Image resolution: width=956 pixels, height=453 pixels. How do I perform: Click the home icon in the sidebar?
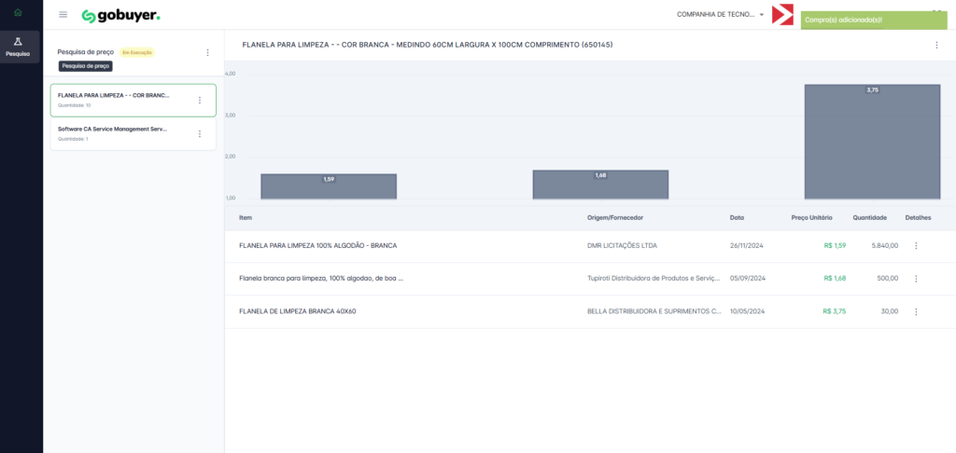tap(18, 12)
